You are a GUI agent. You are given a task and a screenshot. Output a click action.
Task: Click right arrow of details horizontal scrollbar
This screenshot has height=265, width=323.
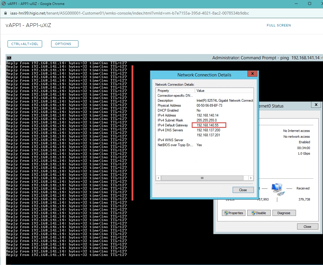click(x=251, y=178)
